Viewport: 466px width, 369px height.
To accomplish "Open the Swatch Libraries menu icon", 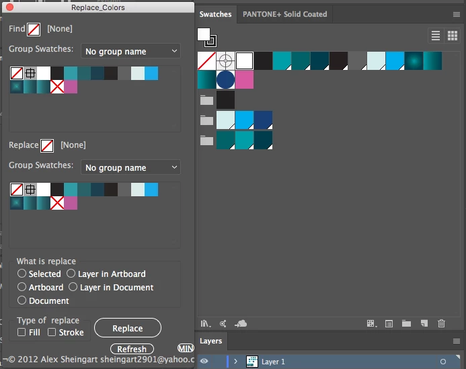I will 206,323.
